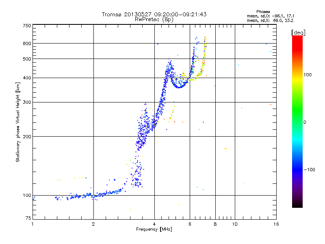Click the 'mean, sd,X: 86.0, 23.2' line
The height and width of the screenshot is (244, 325).
(270, 21)
